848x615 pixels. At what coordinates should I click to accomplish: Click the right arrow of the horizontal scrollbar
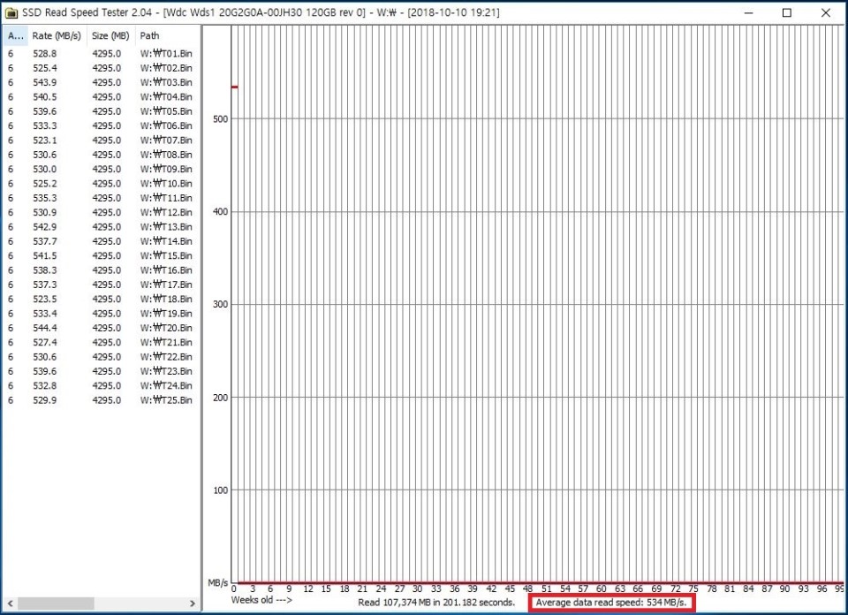[x=193, y=604]
